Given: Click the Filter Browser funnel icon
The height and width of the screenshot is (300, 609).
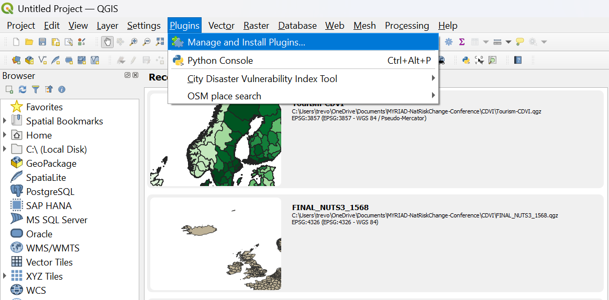Looking at the screenshot, I should 35,89.
